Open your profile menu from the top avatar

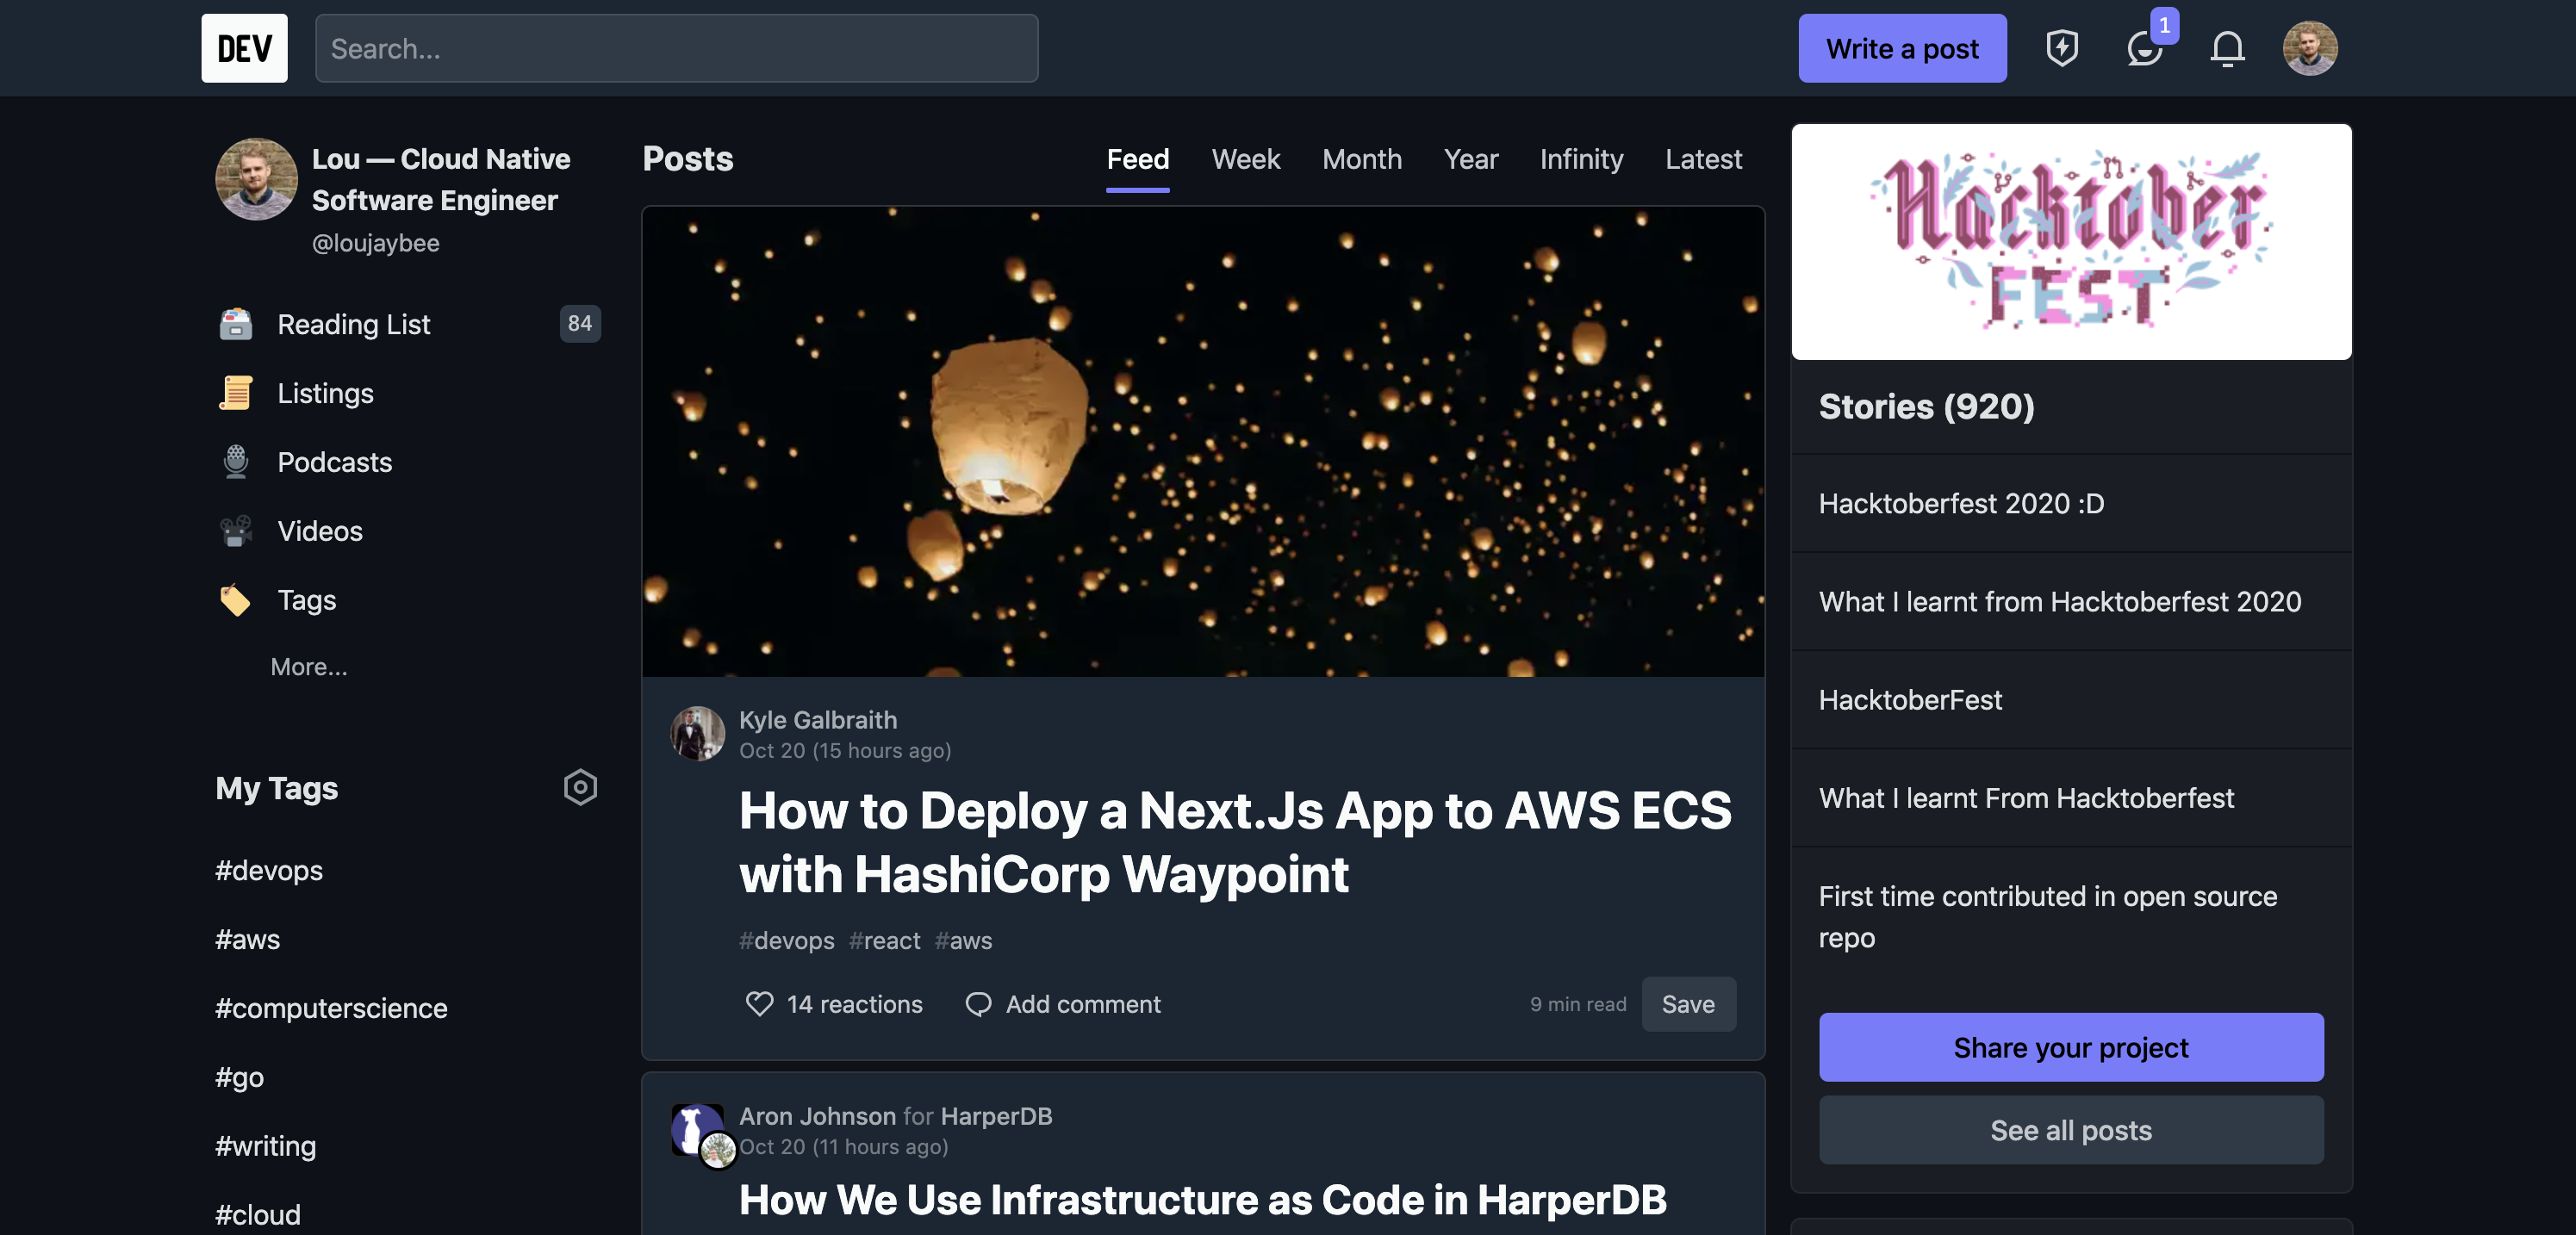pos(2310,47)
